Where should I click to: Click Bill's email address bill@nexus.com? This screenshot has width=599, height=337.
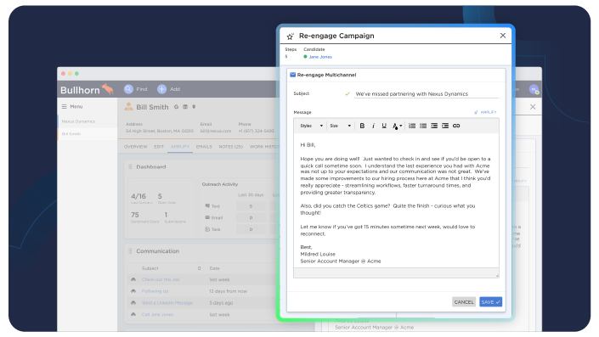pyautogui.click(x=216, y=131)
